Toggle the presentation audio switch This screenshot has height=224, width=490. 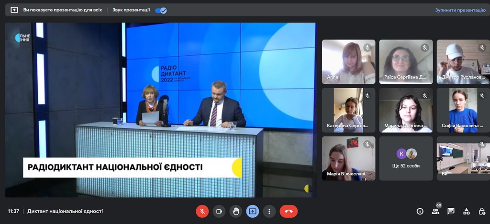point(161,10)
